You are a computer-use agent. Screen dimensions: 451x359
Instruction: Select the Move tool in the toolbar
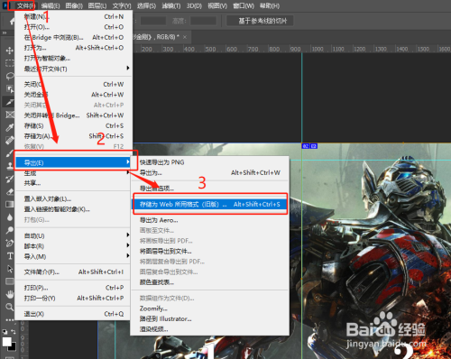10,51
